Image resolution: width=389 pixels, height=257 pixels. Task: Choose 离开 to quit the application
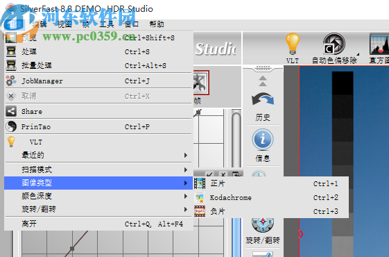coord(98,224)
